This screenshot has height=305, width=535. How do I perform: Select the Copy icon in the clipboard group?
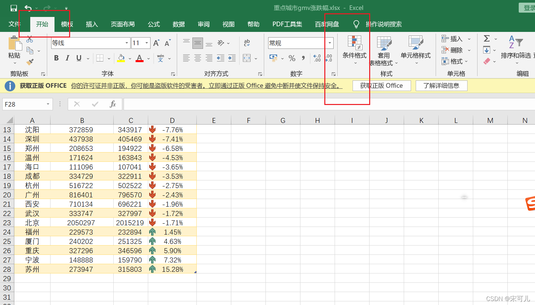point(30,51)
